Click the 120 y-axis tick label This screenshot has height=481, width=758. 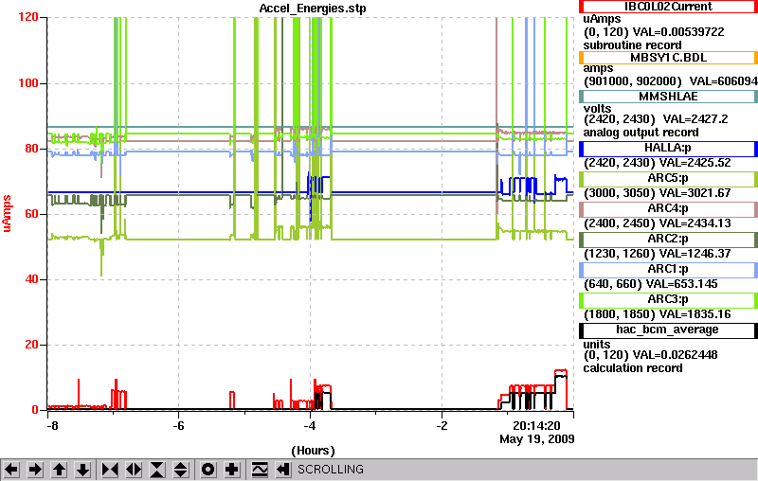[x=28, y=17]
